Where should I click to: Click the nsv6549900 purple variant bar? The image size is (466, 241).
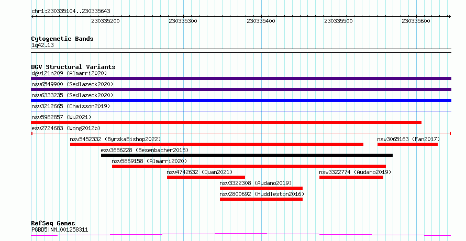pos(241,89)
